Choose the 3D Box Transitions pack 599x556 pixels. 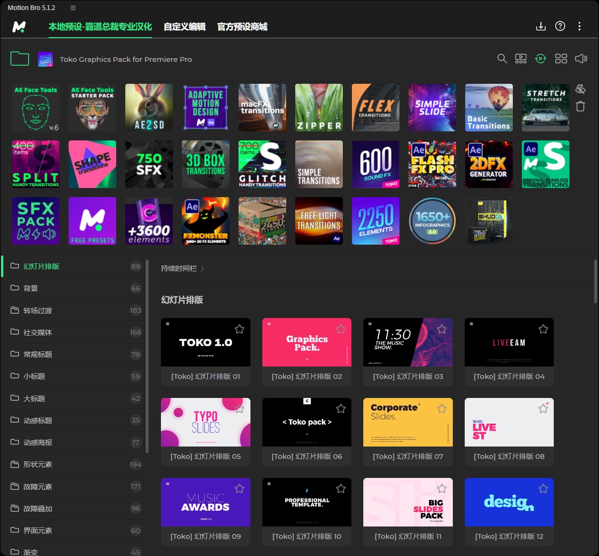(x=206, y=164)
